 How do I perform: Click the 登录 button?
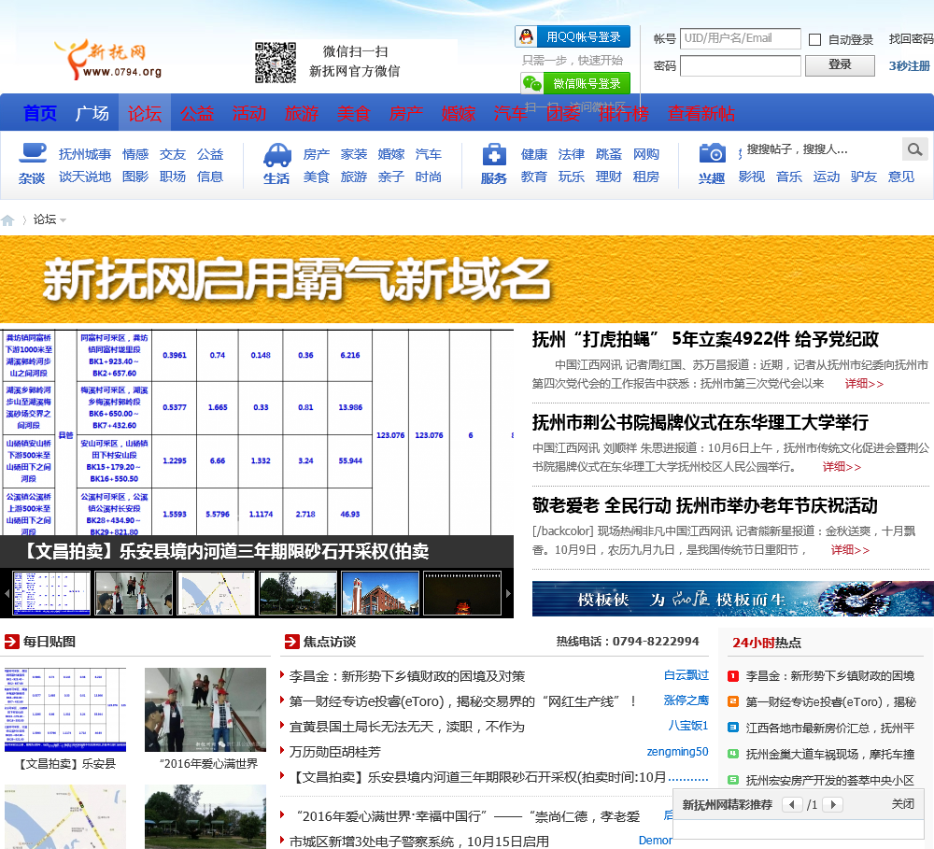point(840,65)
